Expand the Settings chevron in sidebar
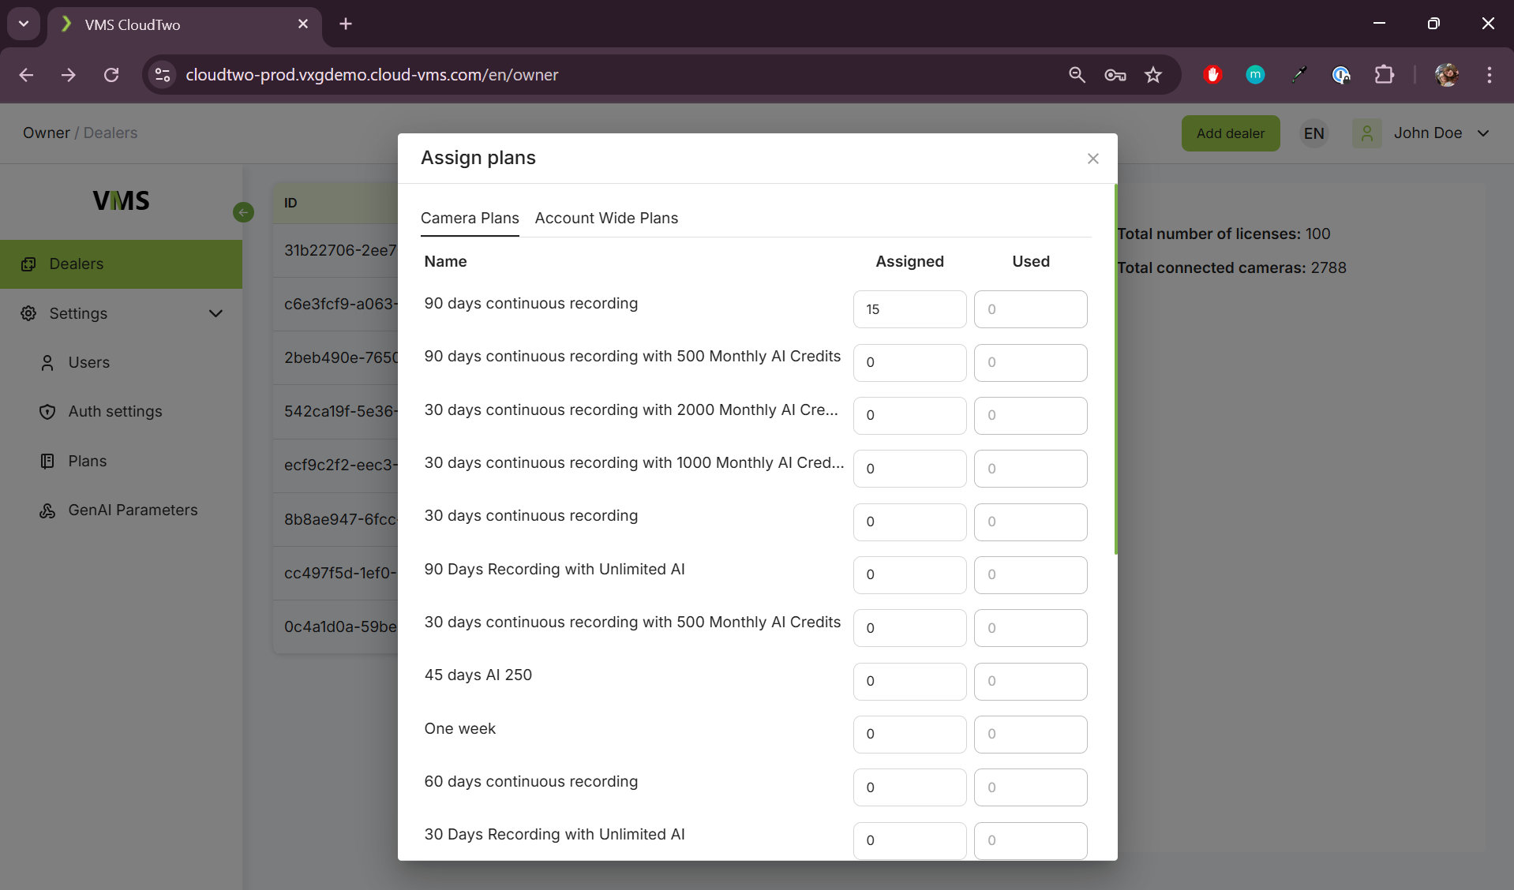The height and width of the screenshot is (890, 1514). [215, 313]
